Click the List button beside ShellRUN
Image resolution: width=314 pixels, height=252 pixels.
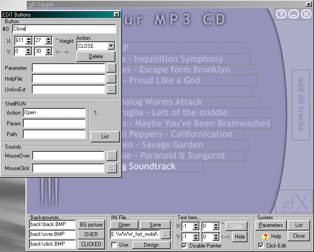tap(105, 137)
